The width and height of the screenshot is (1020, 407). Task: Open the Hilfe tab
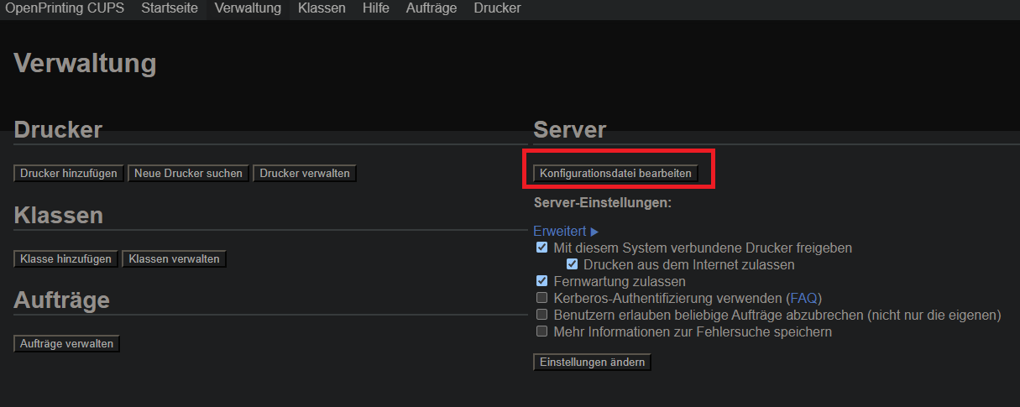point(375,8)
